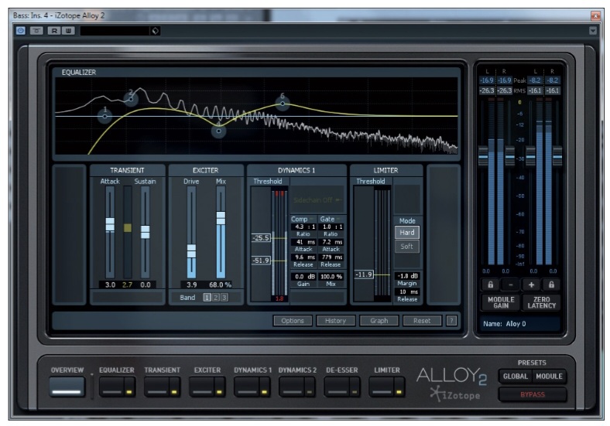
Task: Toggle the red BYPASS button
Action: [x=532, y=394]
